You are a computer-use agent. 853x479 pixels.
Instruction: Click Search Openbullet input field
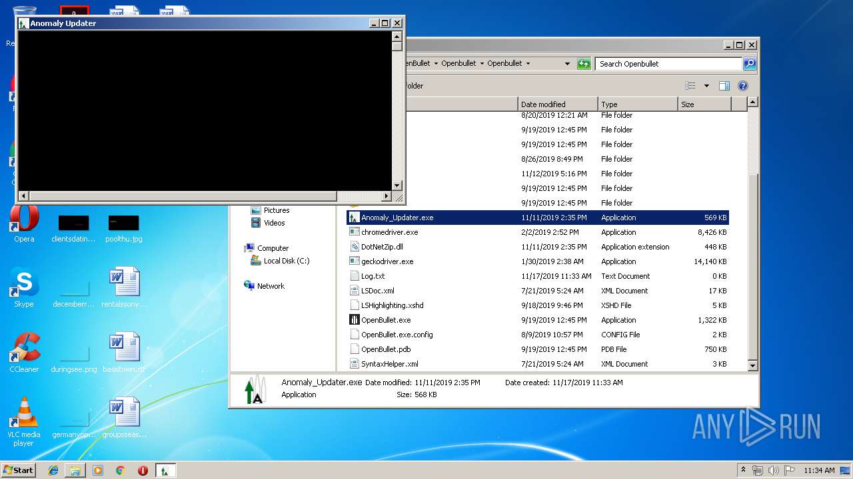click(x=668, y=64)
